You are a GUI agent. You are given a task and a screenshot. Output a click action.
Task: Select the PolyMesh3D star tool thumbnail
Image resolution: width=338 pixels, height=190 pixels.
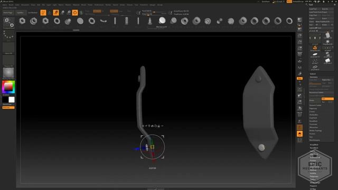[x=327, y=42]
